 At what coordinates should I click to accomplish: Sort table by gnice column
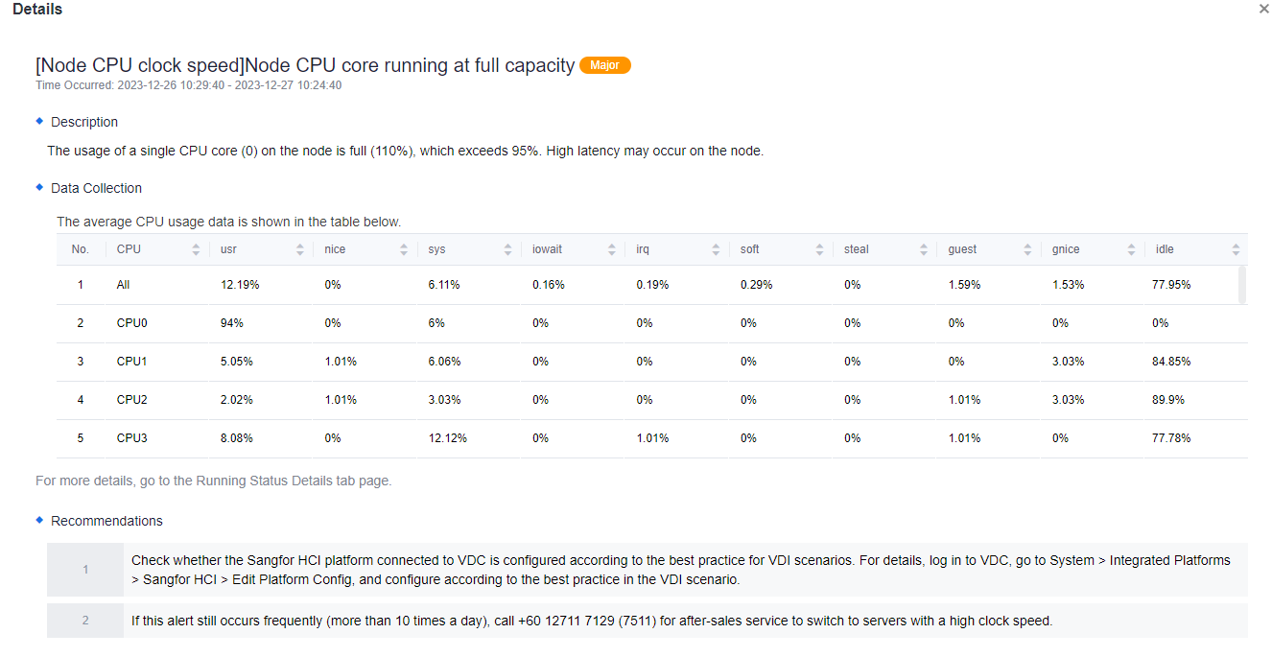pyautogui.click(x=1132, y=249)
